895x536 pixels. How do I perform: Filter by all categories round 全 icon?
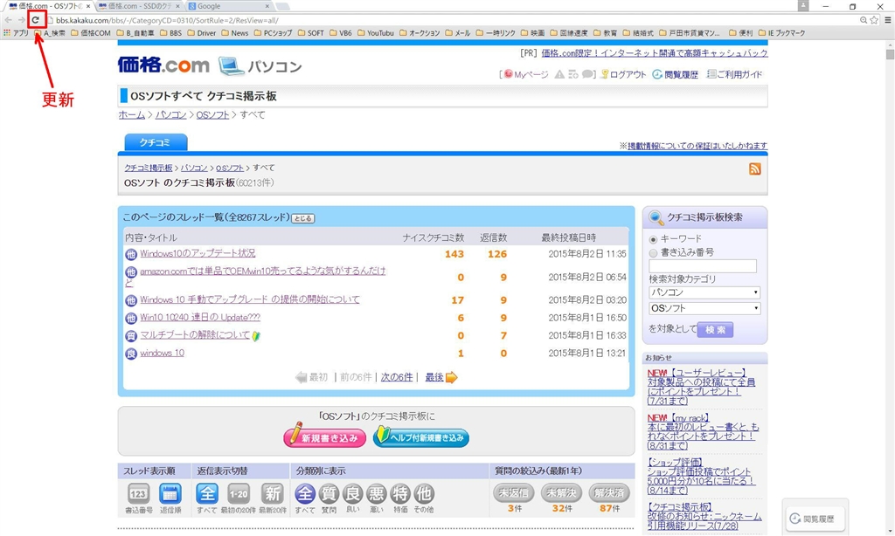(x=305, y=494)
